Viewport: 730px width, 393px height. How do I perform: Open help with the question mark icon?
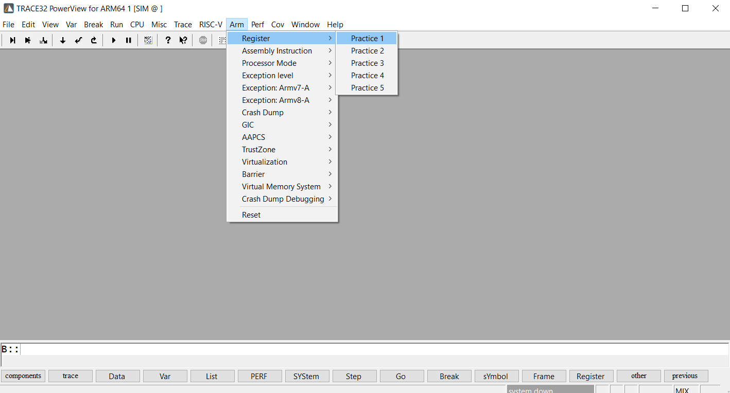pyautogui.click(x=168, y=40)
